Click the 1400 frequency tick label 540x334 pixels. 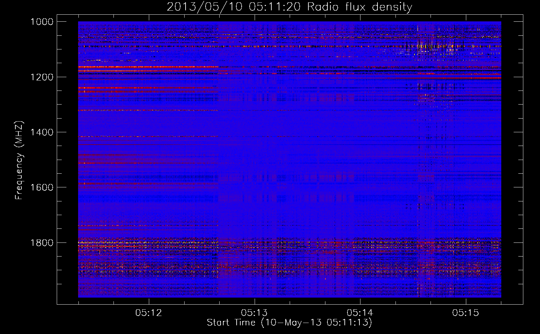click(x=42, y=132)
